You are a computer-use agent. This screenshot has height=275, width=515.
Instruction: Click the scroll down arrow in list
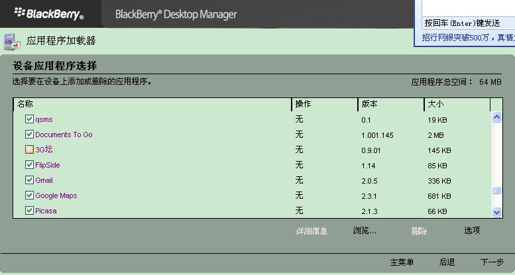(496, 212)
